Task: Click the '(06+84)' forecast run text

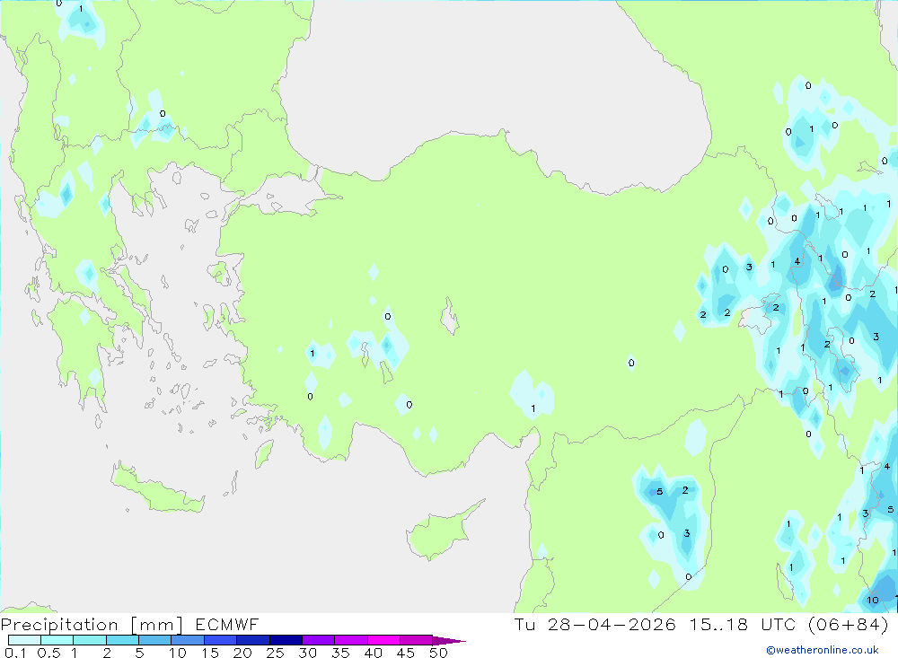Action: pyautogui.click(x=849, y=625)
